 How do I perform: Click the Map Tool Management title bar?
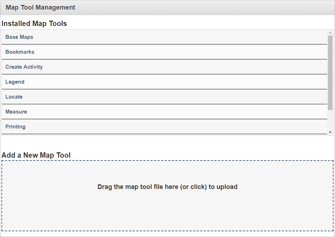[x=40, y=7]
